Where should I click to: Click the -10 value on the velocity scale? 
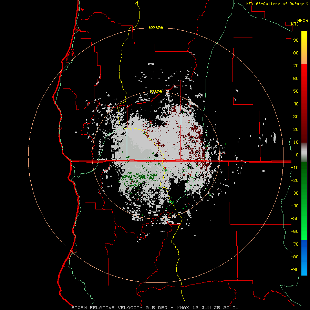pyautogui.click(x=294, y=168)
